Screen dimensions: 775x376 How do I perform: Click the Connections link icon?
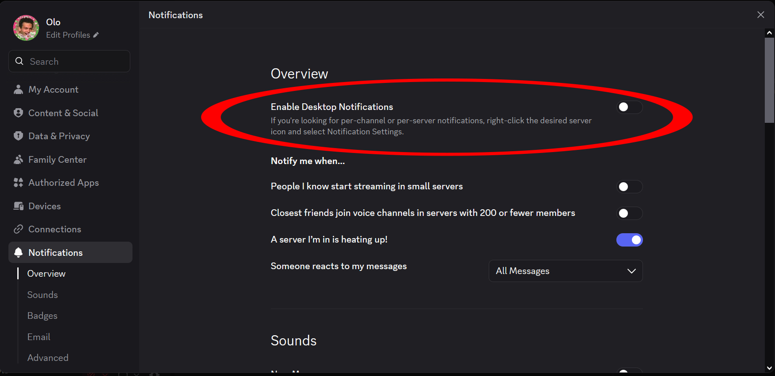[x=18, y=229]
